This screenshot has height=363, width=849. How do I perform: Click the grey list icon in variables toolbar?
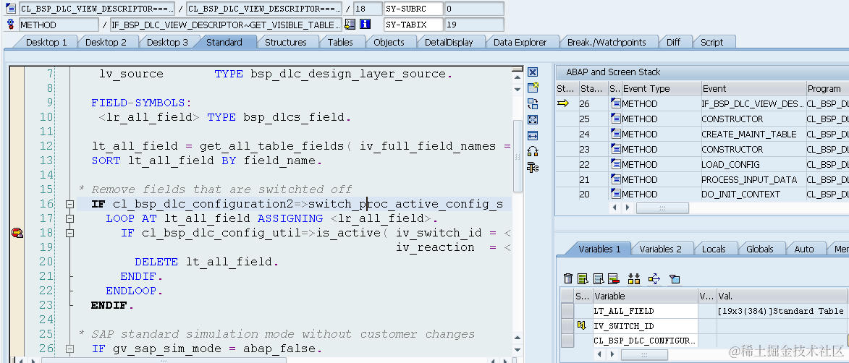(x=599, y=279)
